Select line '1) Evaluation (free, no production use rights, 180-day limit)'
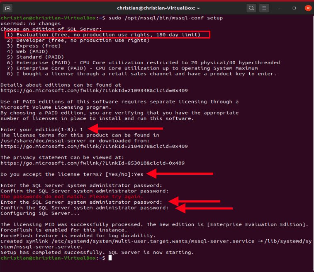Image resolution: width=314 pixels, height=272 pixels. 104,35
